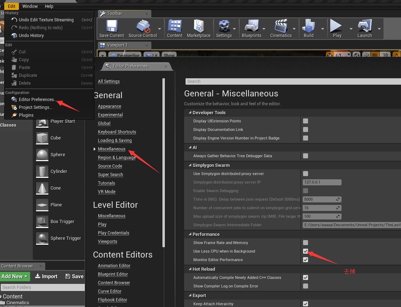The height and width of the screenshot is (307, 401).
Task: Open All Settings link
Action: [109, 81]
